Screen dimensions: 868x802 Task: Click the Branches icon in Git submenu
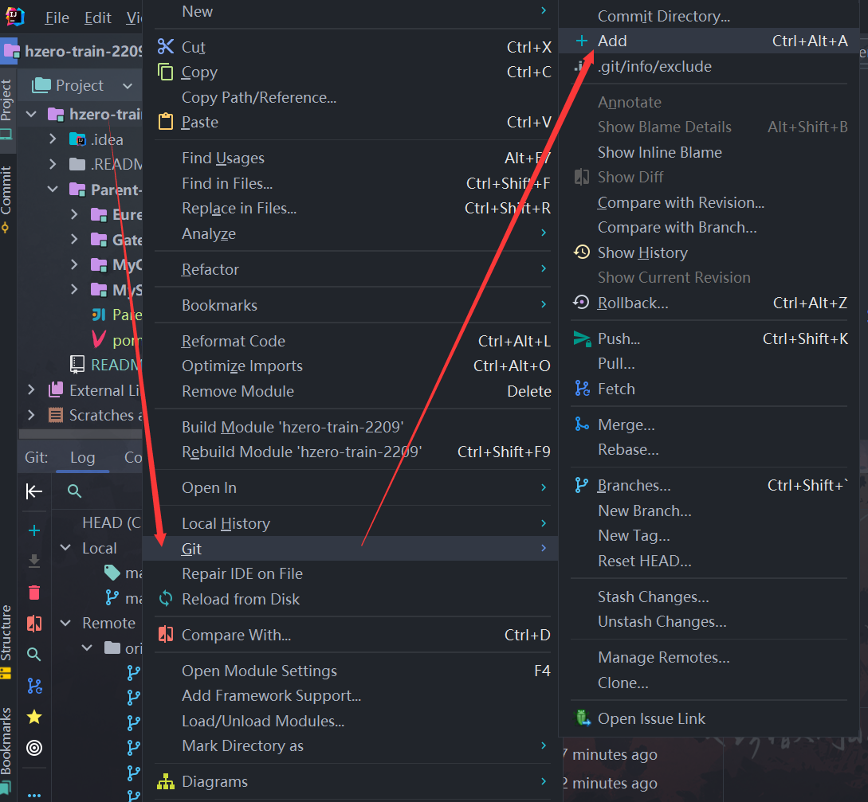click(x=581, y=485)
